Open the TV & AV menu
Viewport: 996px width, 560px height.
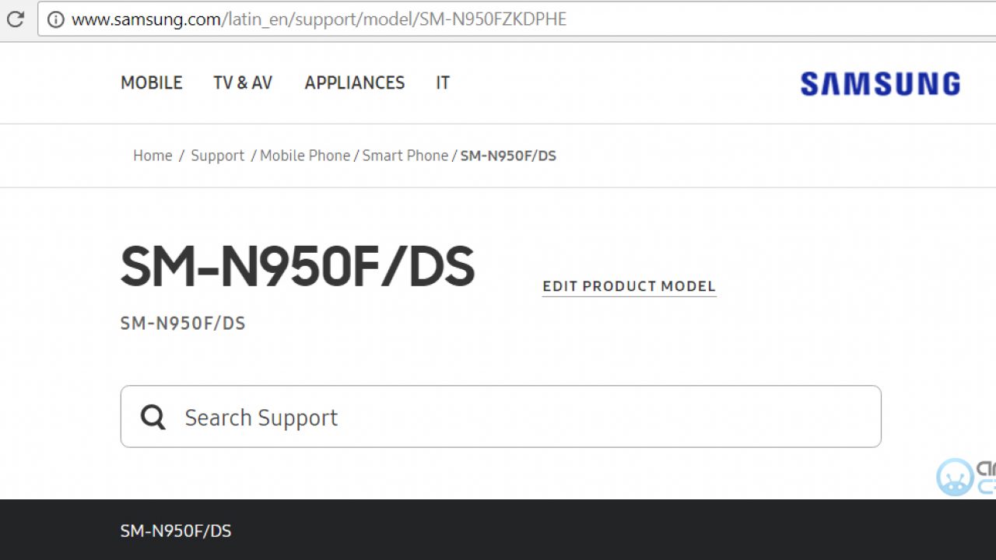coord(243,83)
